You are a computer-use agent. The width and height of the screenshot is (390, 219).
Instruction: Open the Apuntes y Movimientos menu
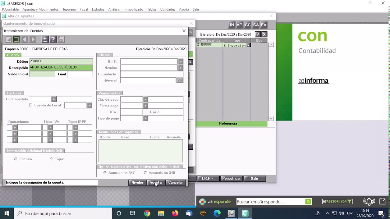pos(41,9)
